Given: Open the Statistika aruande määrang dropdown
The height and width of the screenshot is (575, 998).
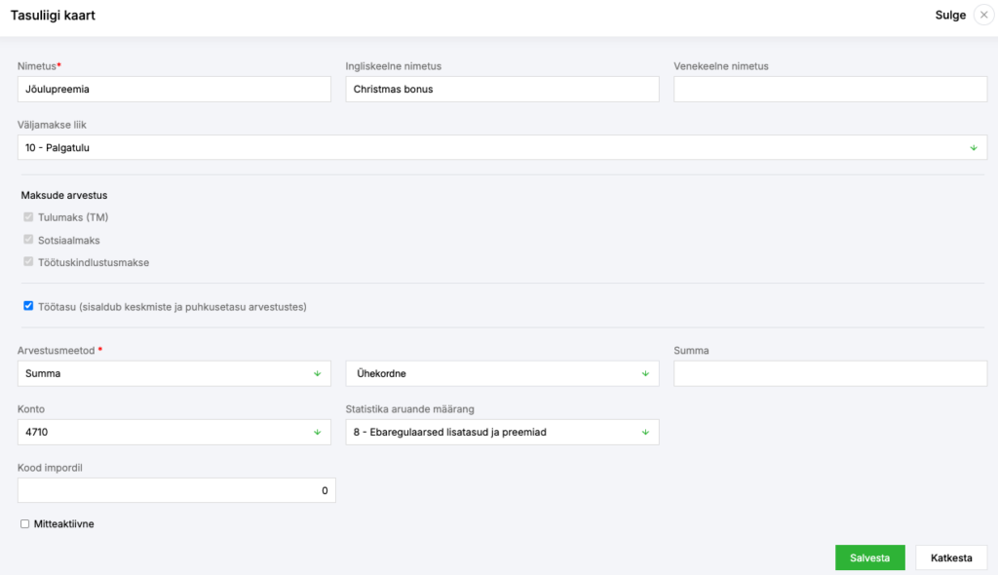Looking at the screenshot, I should point(502,433).
